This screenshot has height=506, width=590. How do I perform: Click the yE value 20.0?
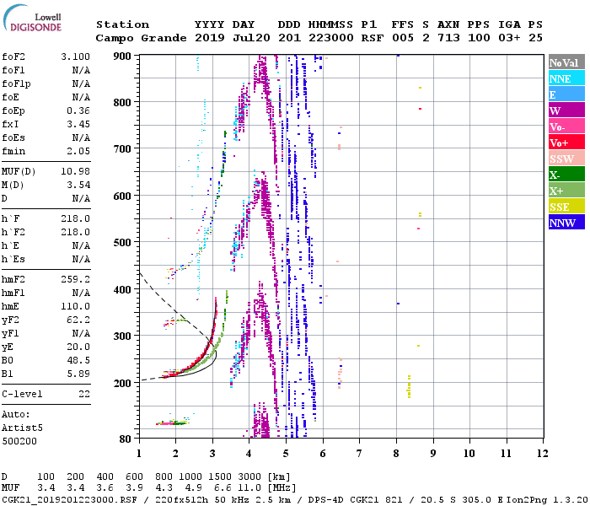pos(78,347)
